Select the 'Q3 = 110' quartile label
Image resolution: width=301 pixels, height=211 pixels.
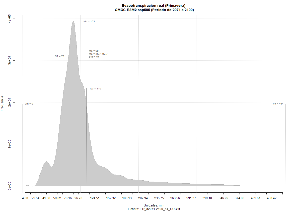(x=96, y=89)
